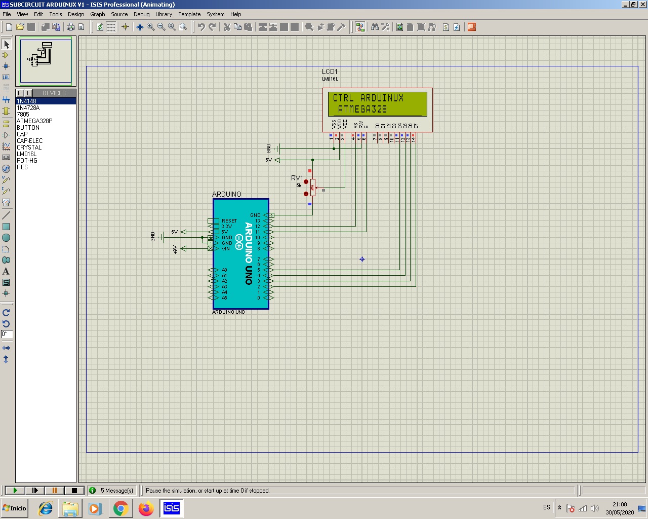This screenshot has height=519, width=648.
Task: Select LM016L in the devices list
Action: tap(26, 154)
